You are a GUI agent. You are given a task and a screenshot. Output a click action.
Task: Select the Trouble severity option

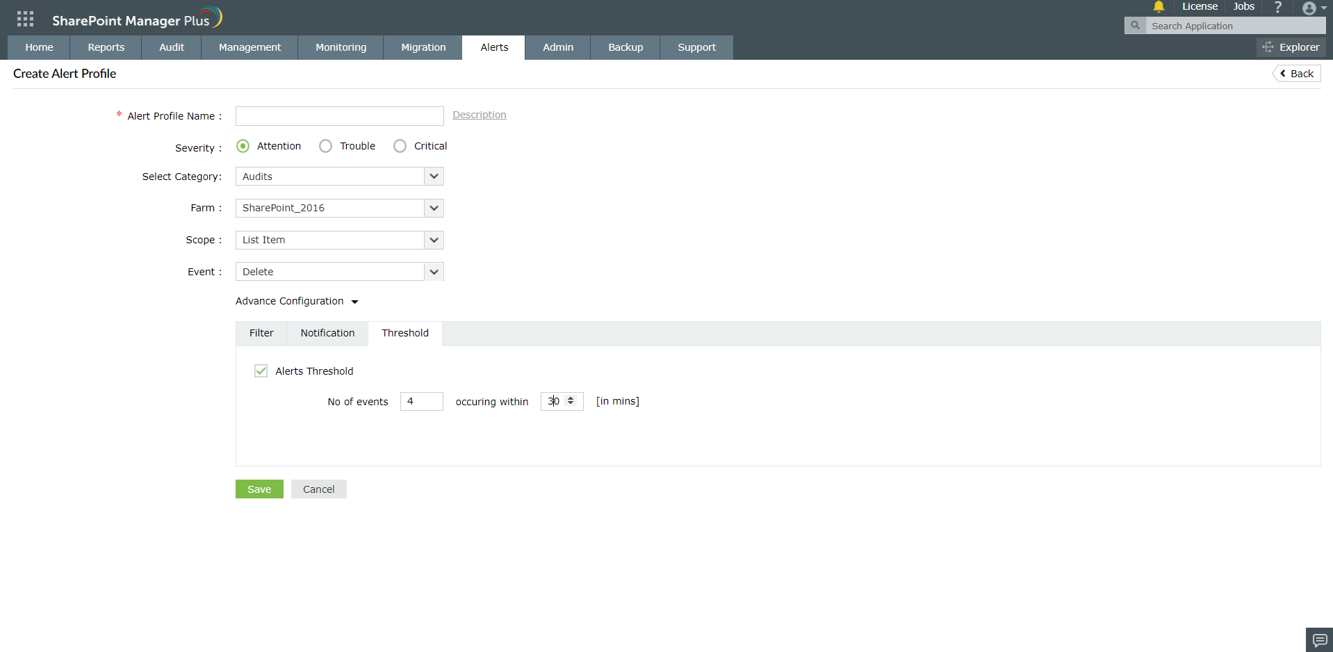click(x=325, y=146)
